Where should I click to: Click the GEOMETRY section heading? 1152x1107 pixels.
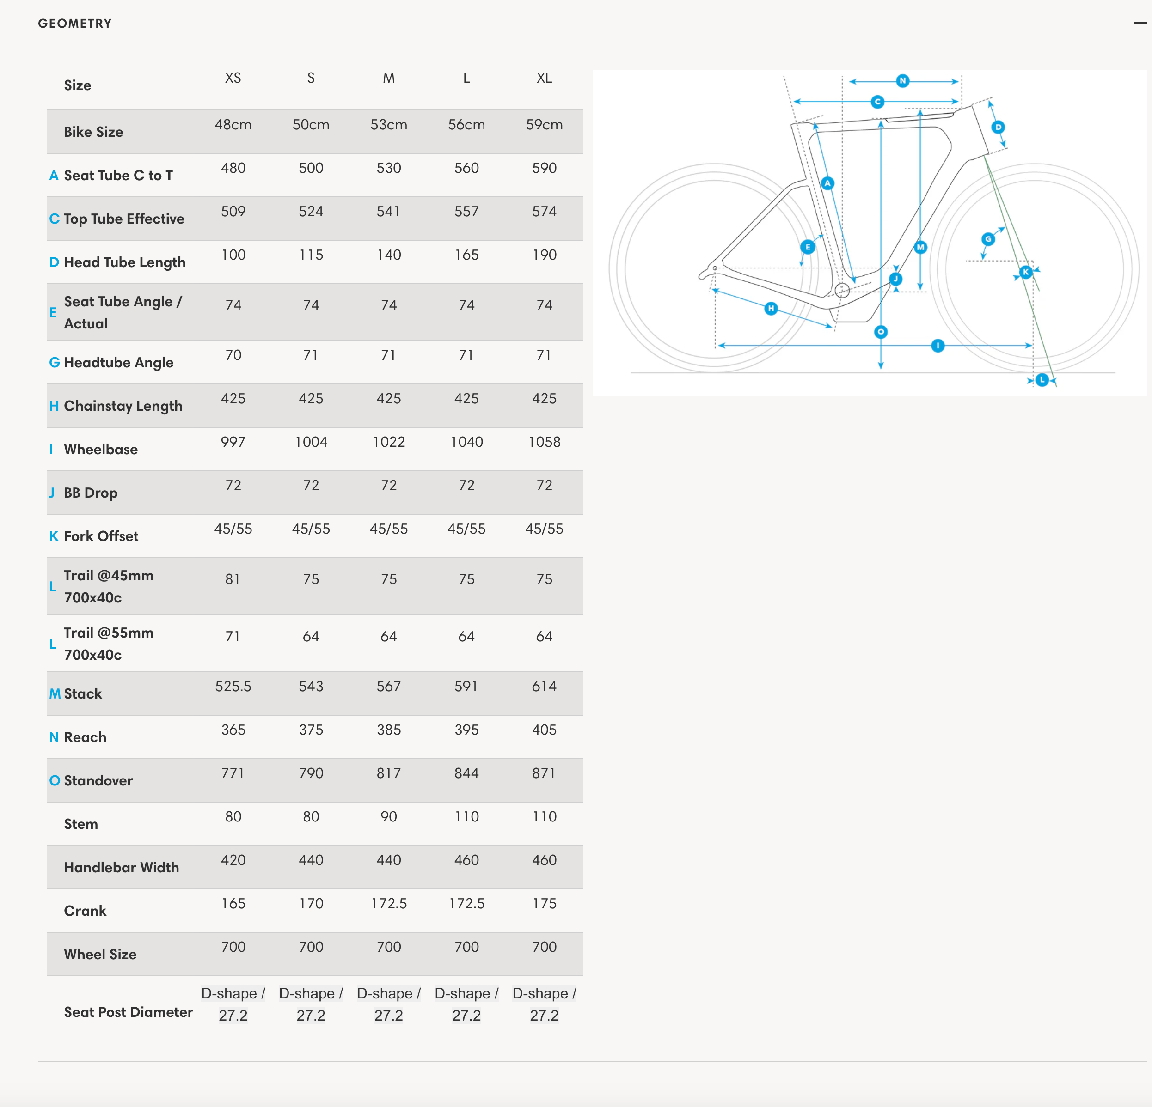(74, 24)
